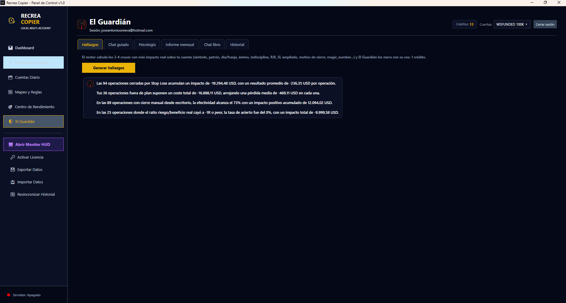The height and width of the screenshot is (303, 566).
Task: Click the 'Servidor: Apagado' status text
Action: click(27, 295)
